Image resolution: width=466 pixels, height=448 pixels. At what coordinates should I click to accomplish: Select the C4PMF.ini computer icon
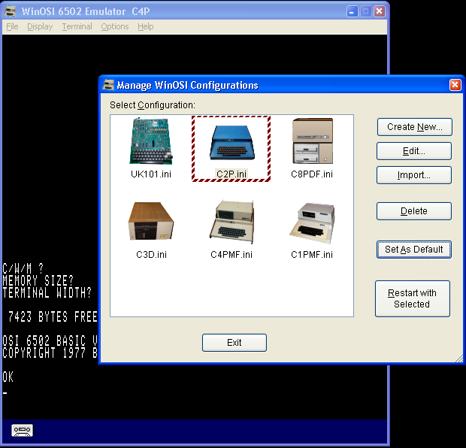tap(231, 222)
